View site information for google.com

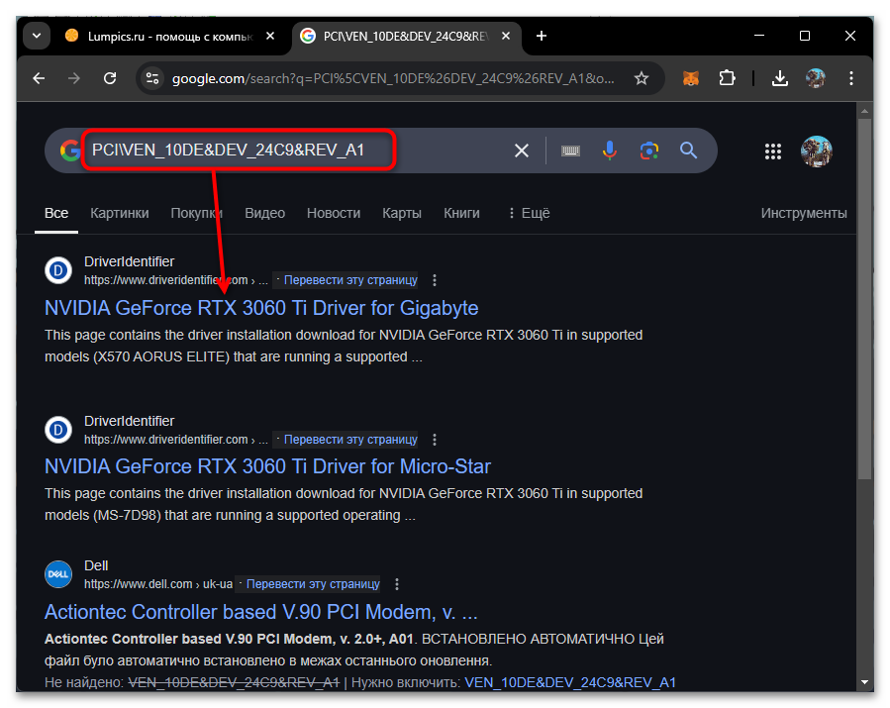[x=152, y=78]
